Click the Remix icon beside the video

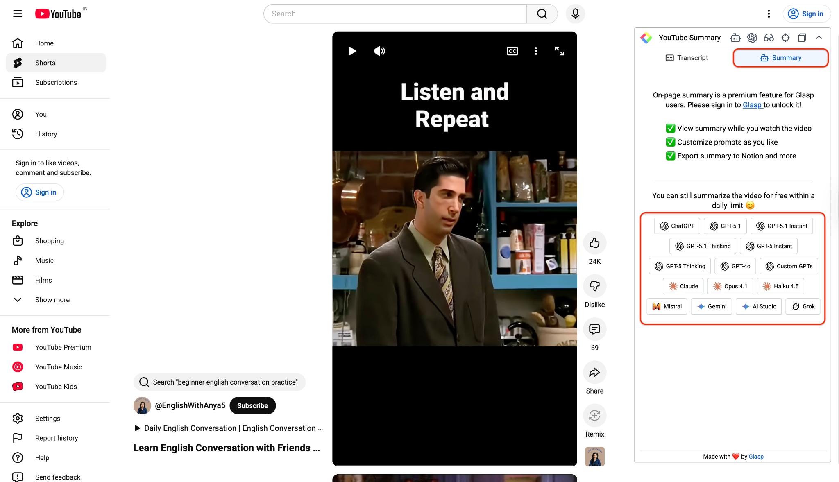[594, 416]
